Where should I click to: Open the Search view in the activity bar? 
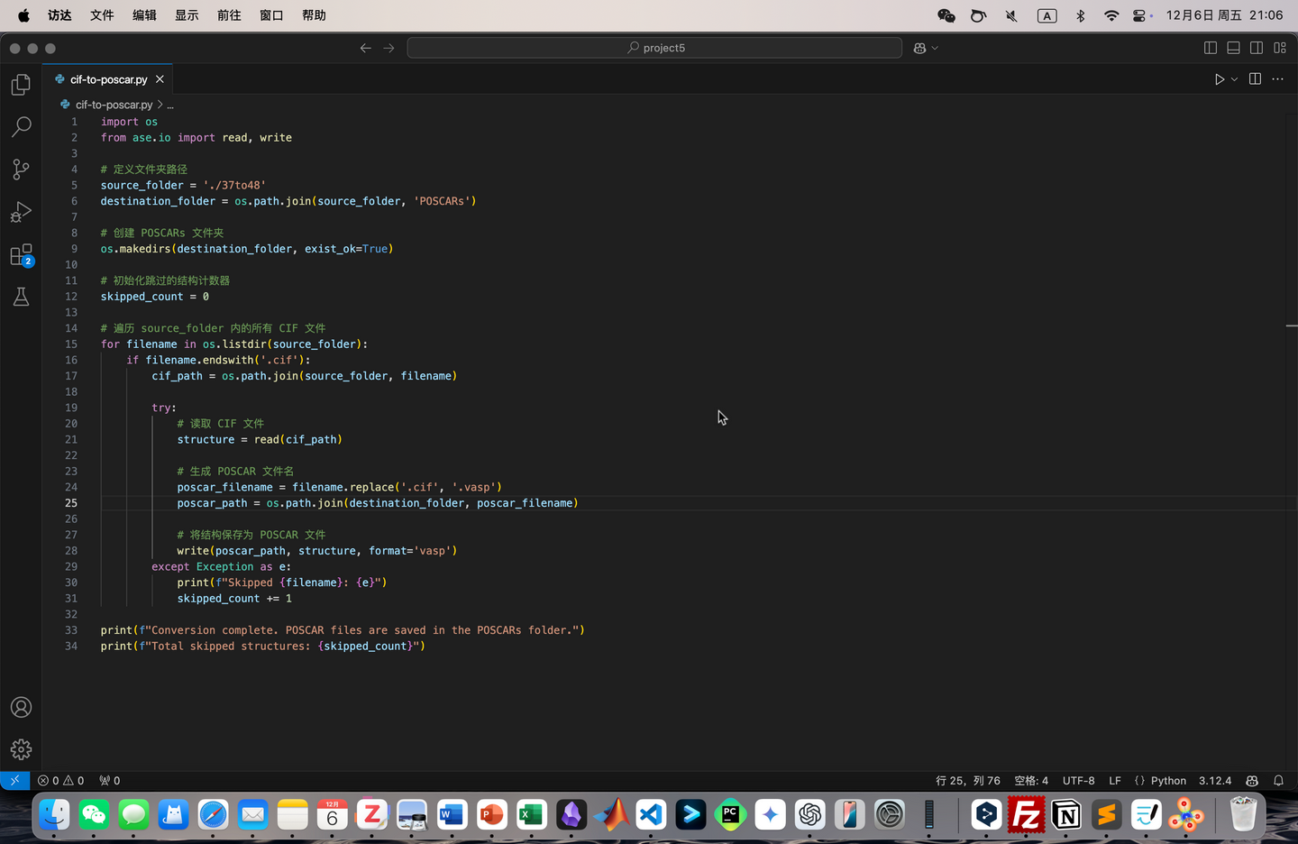21,127
